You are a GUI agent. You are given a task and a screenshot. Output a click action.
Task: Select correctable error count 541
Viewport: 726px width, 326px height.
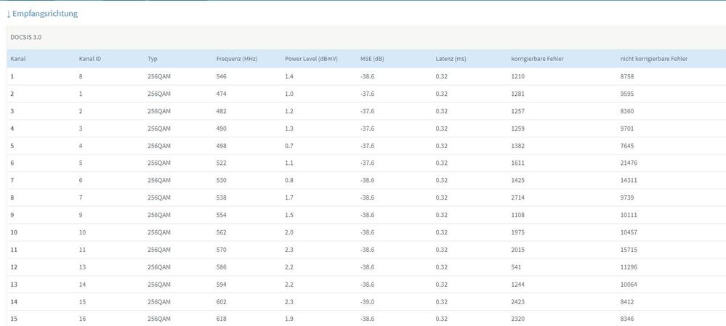[516, 267]
